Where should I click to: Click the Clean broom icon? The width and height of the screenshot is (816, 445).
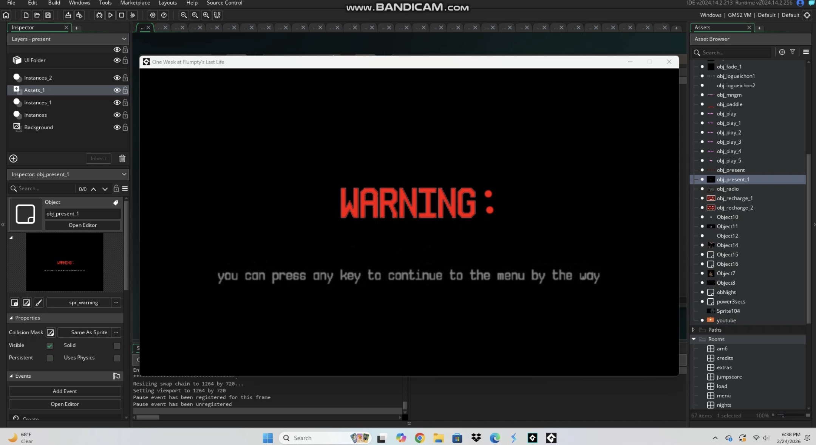(x=133, y=15)
